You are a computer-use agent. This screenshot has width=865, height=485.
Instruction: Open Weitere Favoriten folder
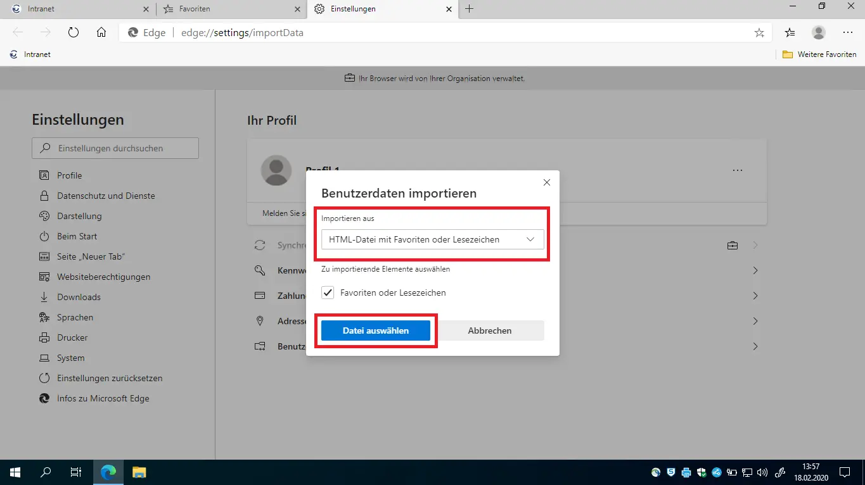[820, 54]
